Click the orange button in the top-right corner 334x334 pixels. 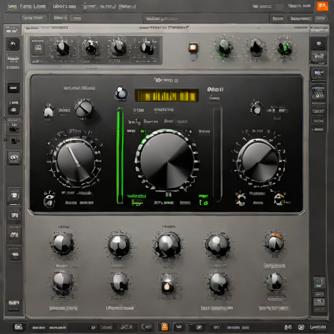pos(322,7)
